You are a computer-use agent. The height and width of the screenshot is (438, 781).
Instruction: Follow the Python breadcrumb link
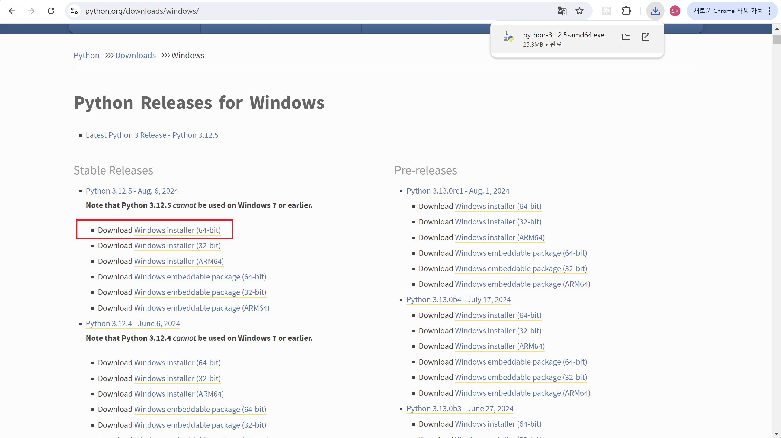86,56
